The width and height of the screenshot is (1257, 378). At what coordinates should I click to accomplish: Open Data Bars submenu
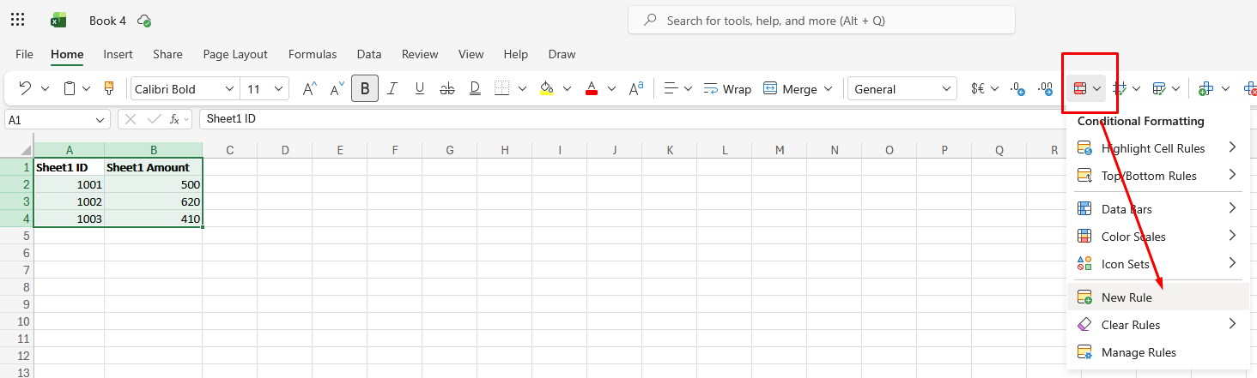1157,209
